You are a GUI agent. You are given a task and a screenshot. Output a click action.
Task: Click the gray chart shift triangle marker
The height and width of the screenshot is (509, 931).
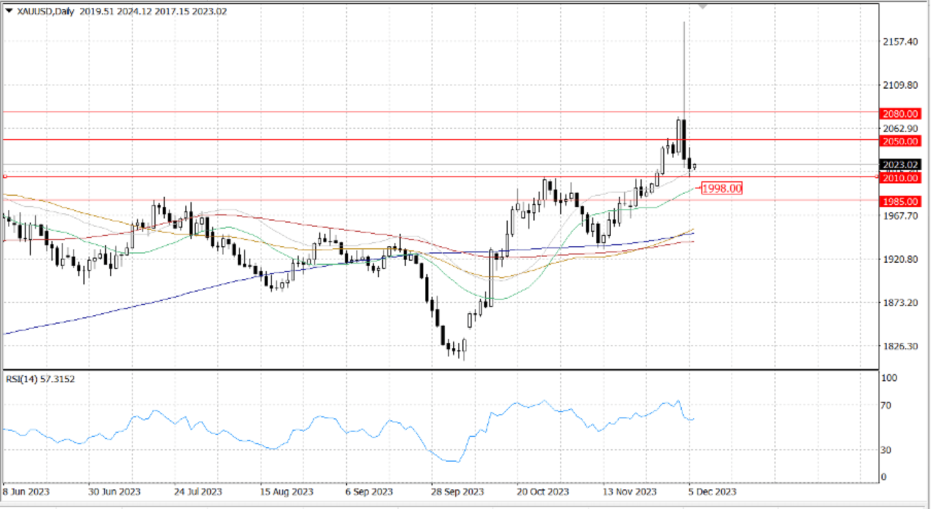[702, 7]
